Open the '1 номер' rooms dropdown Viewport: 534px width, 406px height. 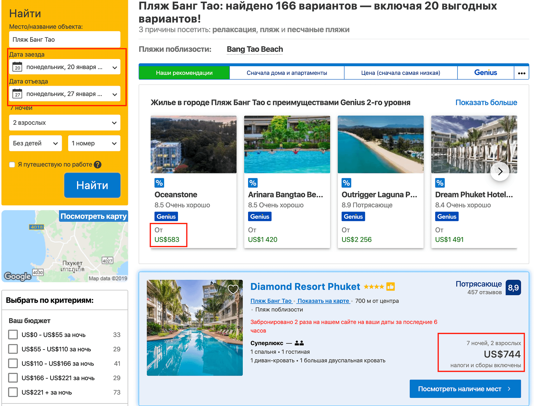click(x=94, y=143)
